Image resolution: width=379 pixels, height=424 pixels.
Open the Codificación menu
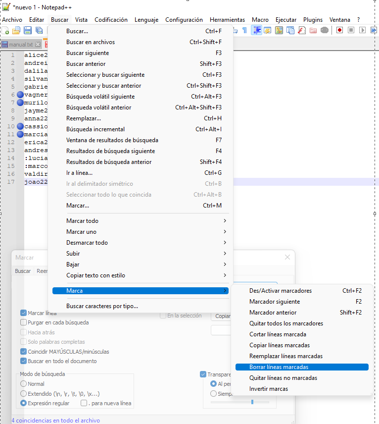[x=111, y=20]
